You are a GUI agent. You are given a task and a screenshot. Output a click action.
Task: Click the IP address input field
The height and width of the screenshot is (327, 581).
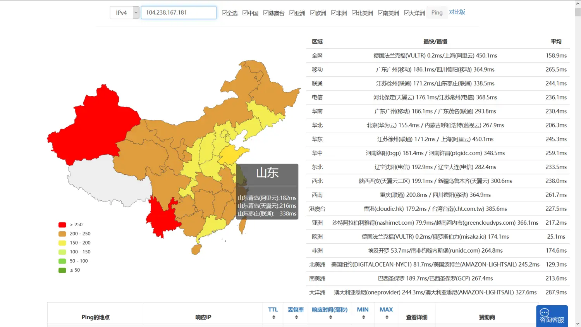pyautogui.click(x=179, y=13)
